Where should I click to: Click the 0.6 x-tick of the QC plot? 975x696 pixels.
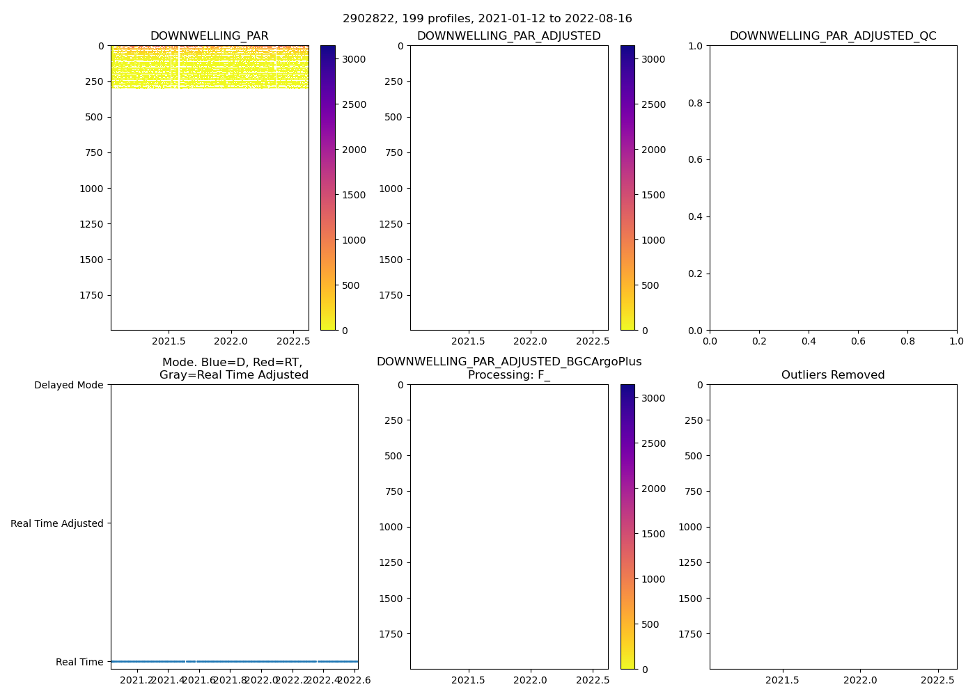[x=858, y=342]
